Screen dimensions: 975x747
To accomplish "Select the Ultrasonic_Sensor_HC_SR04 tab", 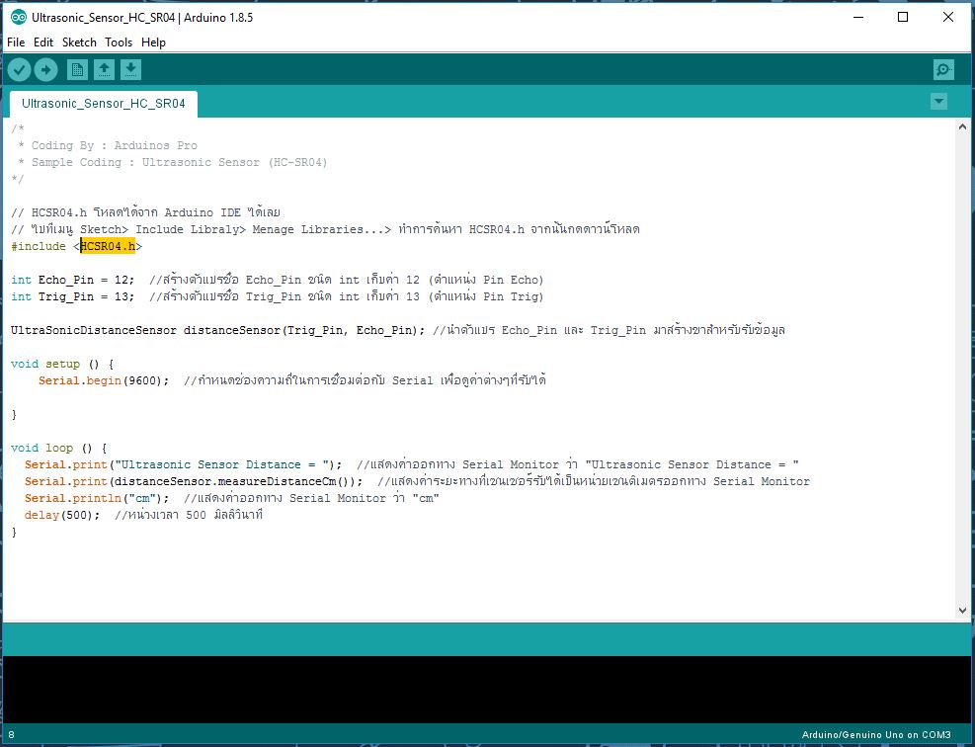I will pyautogui.click(x=103, y=103).
